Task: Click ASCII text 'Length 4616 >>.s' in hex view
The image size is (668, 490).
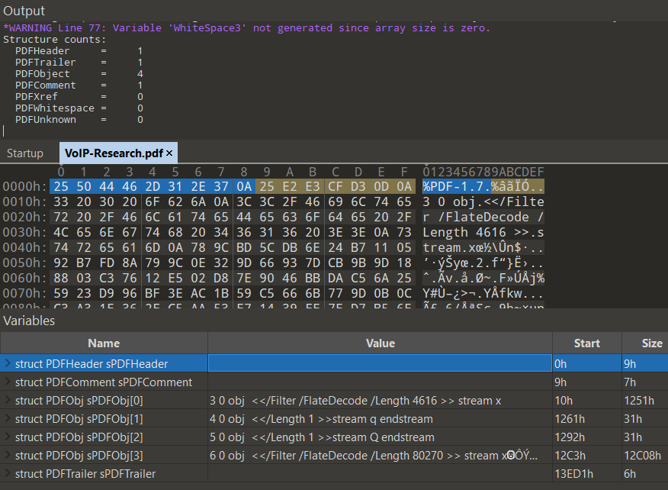Action: pyautogui.click(x=483, y=233)
